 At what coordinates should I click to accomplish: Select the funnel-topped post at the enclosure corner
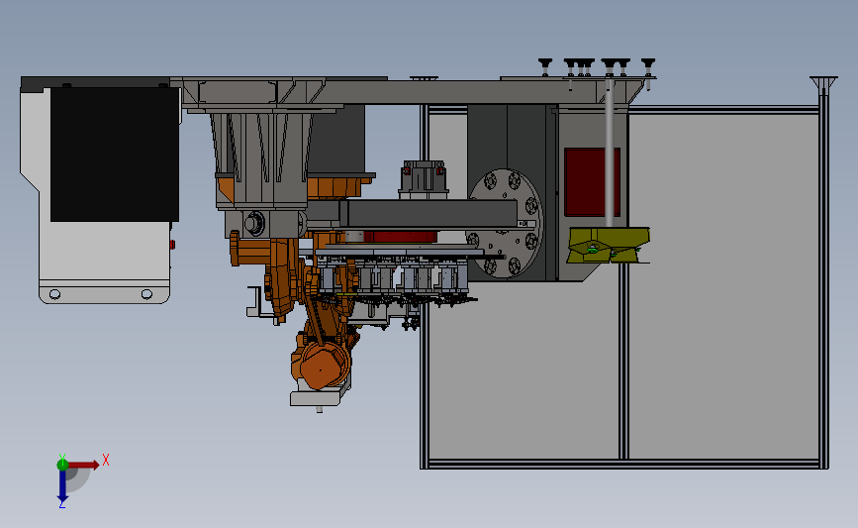pyautogui.click(x=823, y=272)
